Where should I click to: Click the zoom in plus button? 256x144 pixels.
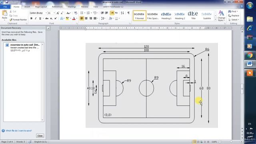(x=242, y=142)
